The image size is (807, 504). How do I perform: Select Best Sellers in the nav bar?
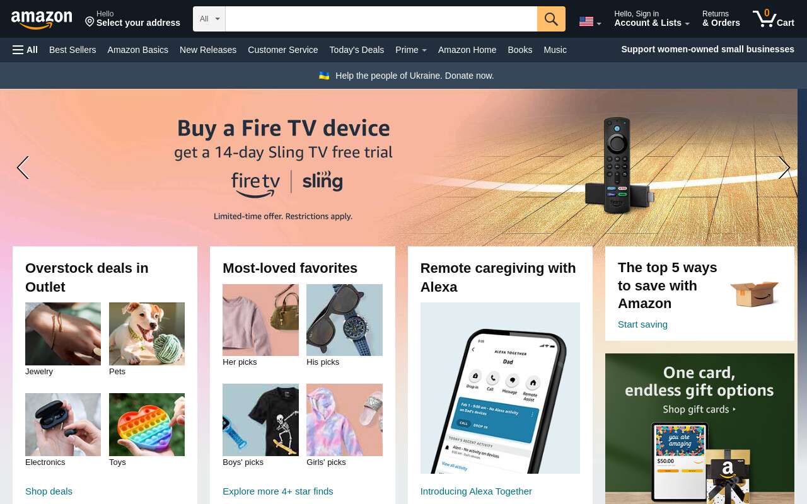point(73,50)
